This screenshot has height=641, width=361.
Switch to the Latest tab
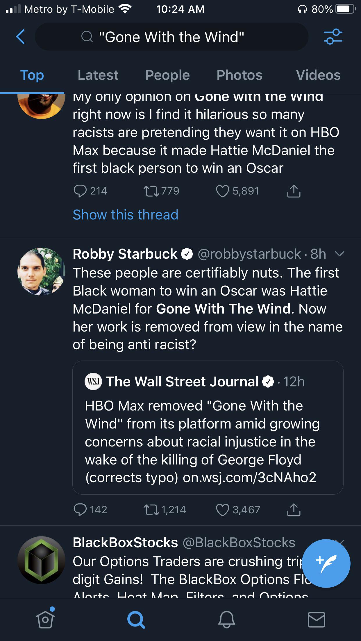(x=98, y=75)
